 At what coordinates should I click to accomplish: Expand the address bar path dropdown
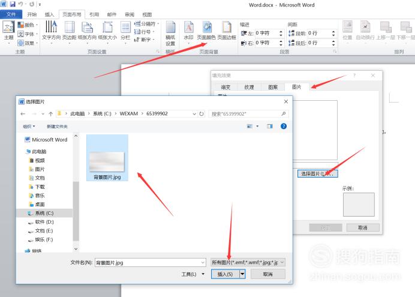click(194, 114)
